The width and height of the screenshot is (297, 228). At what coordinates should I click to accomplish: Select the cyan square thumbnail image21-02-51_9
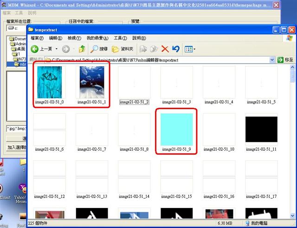point(176,129)
